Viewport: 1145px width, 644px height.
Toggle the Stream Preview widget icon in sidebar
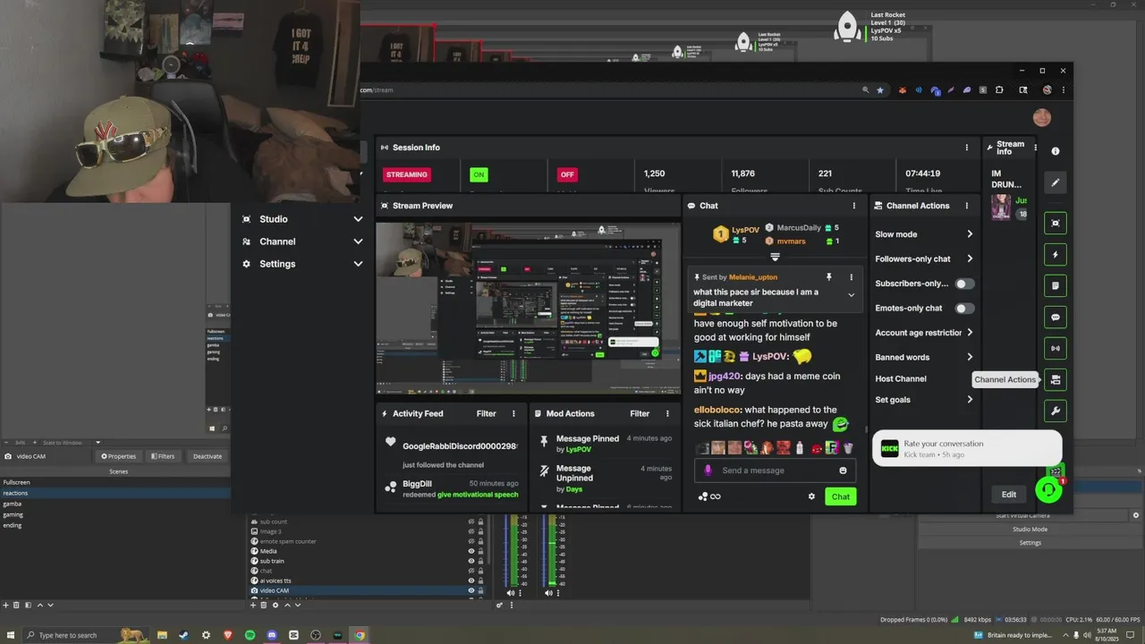pyautogui.click(x=1056, y=224)
